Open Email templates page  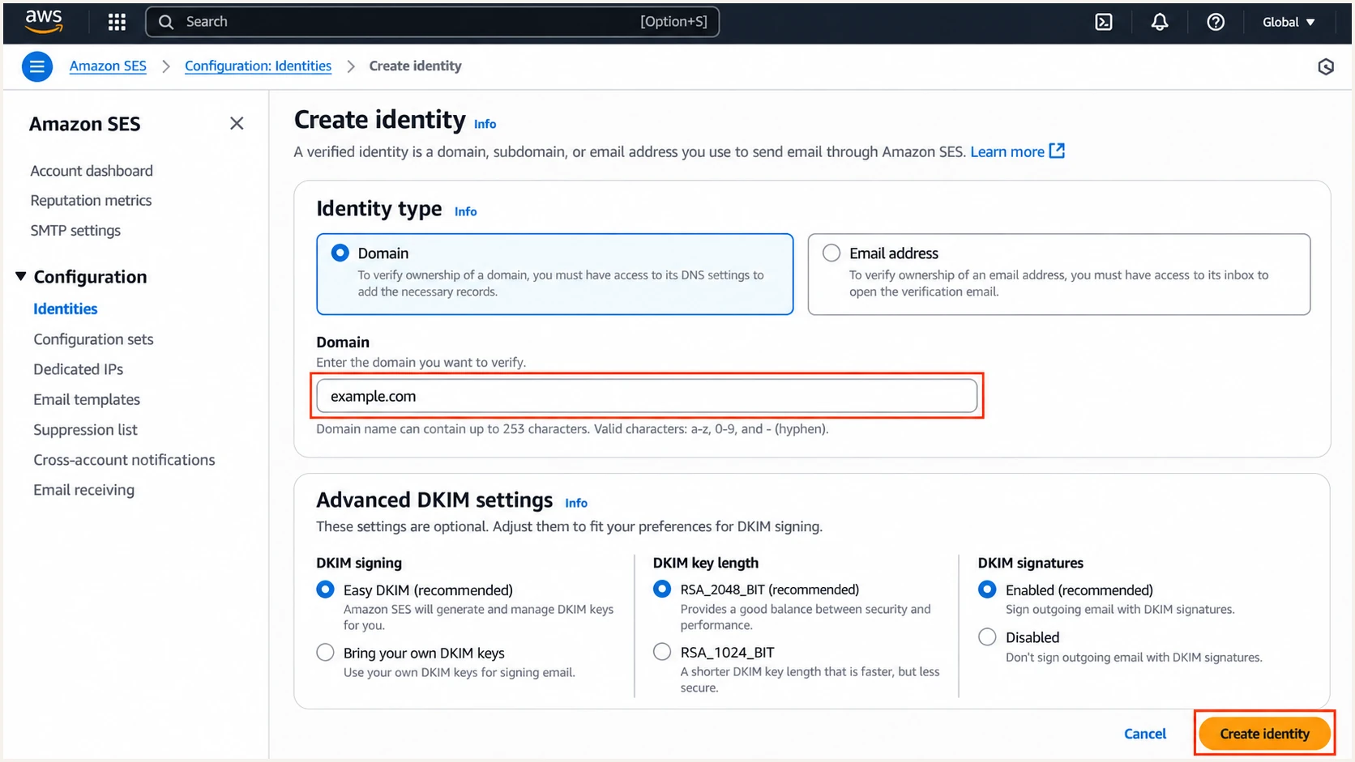tap(87, 399)
